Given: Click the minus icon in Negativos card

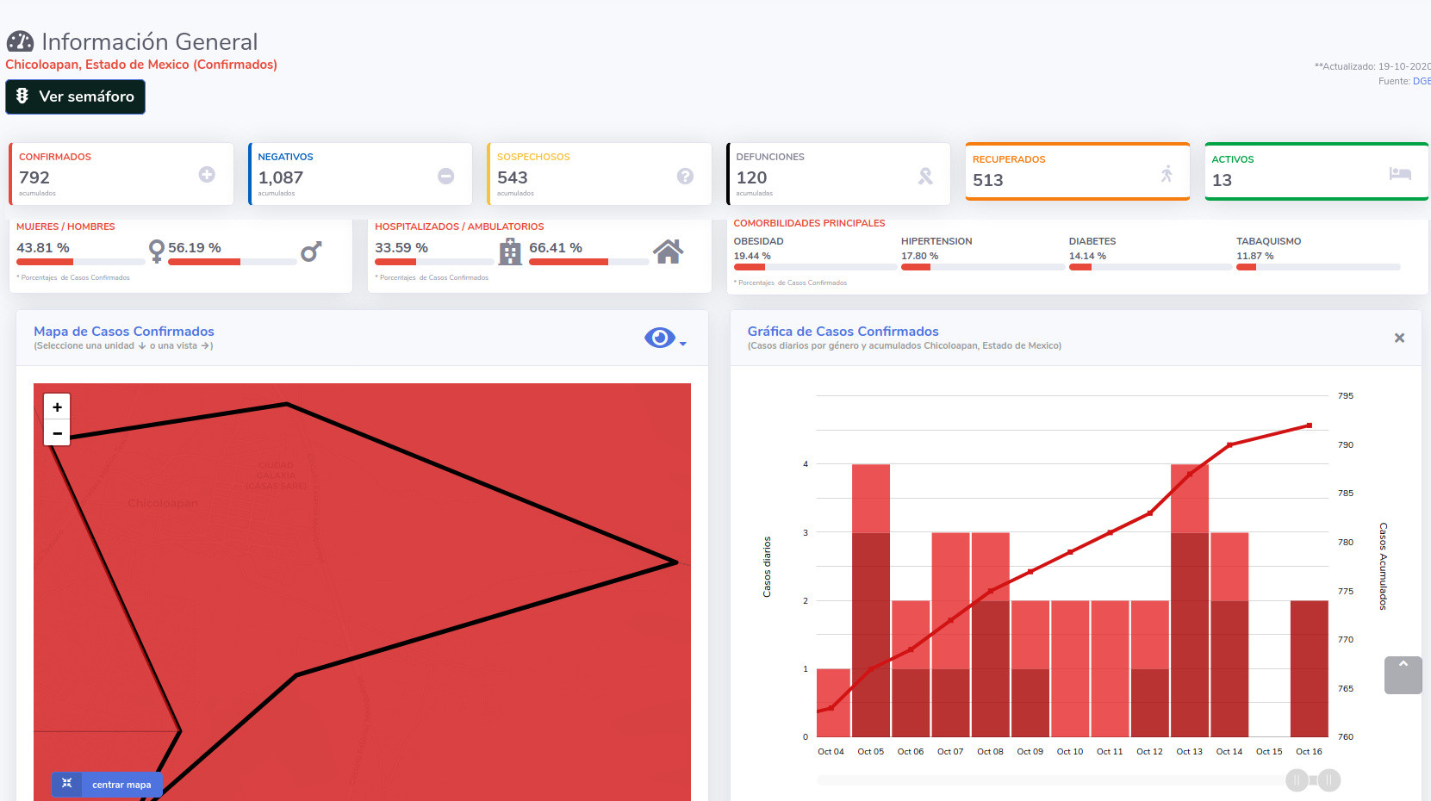Looking at the screenshot, I should (445, 176).
